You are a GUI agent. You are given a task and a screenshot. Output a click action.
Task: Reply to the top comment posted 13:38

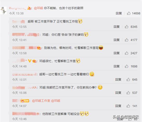(119, 13)
